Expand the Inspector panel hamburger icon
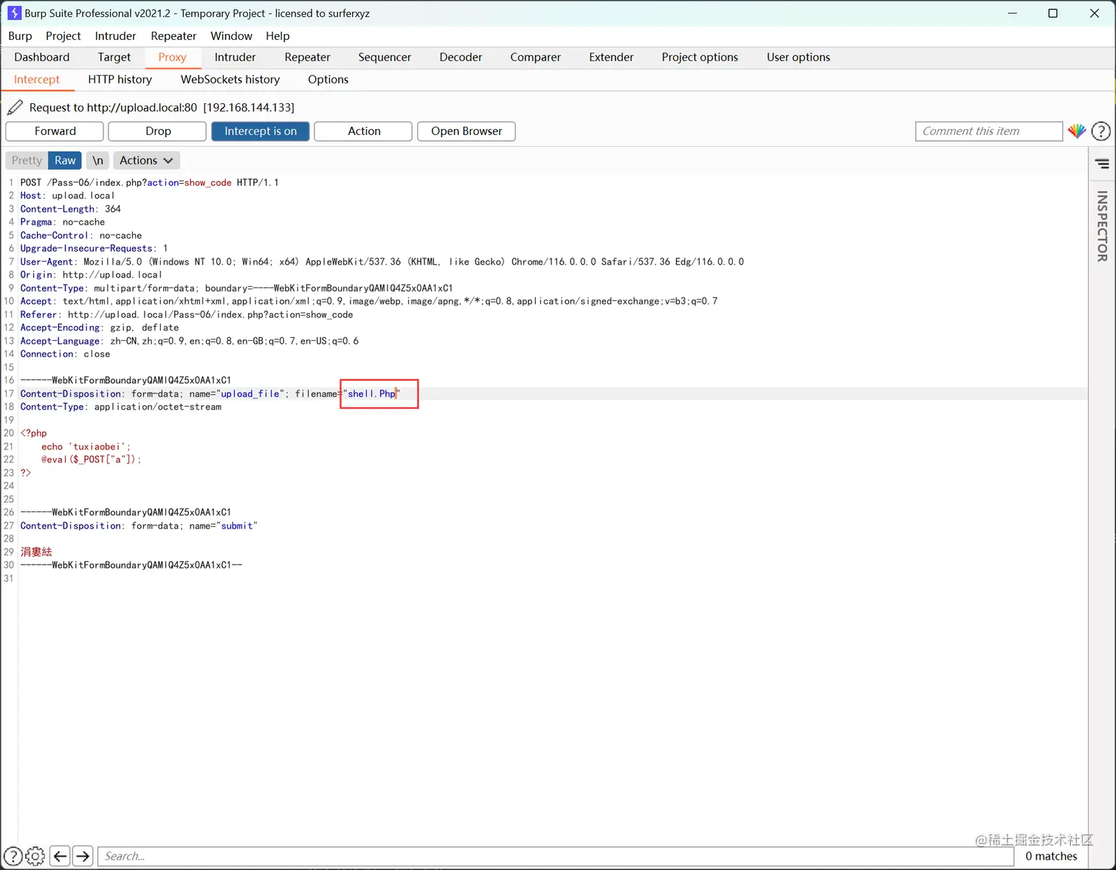Viewport: 1116px width, 870px height. (1102, 164)
